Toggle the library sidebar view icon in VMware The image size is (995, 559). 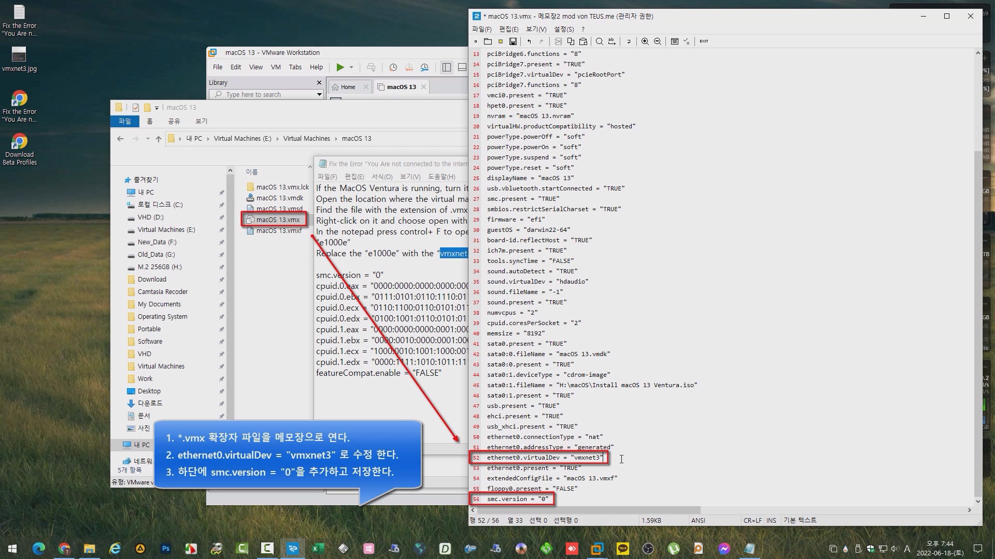(x=447, y=67)
